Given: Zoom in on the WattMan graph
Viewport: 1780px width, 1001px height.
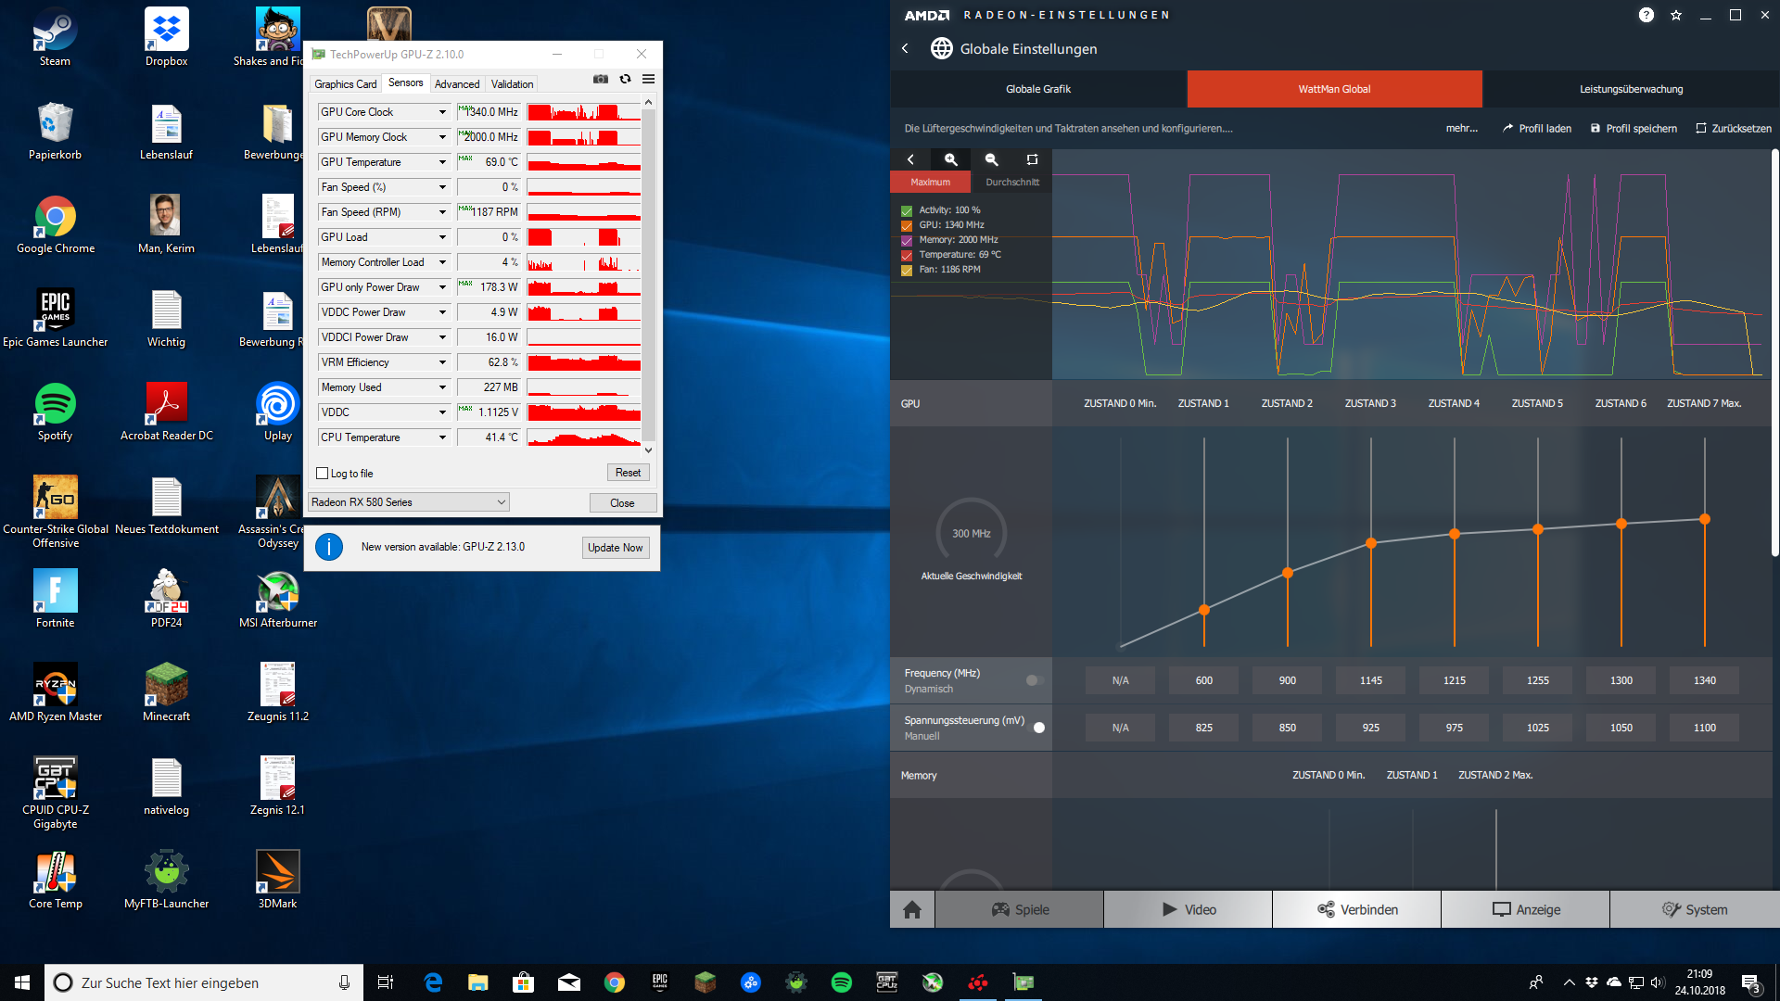Looking at the screenshot, I should pyautogui.click(x=950, y=159).
